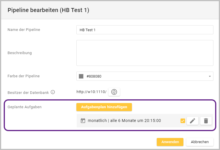Delete the scheduled task with trash icon
The width and height of the screenshot is (220, 150).
point(206,121)
